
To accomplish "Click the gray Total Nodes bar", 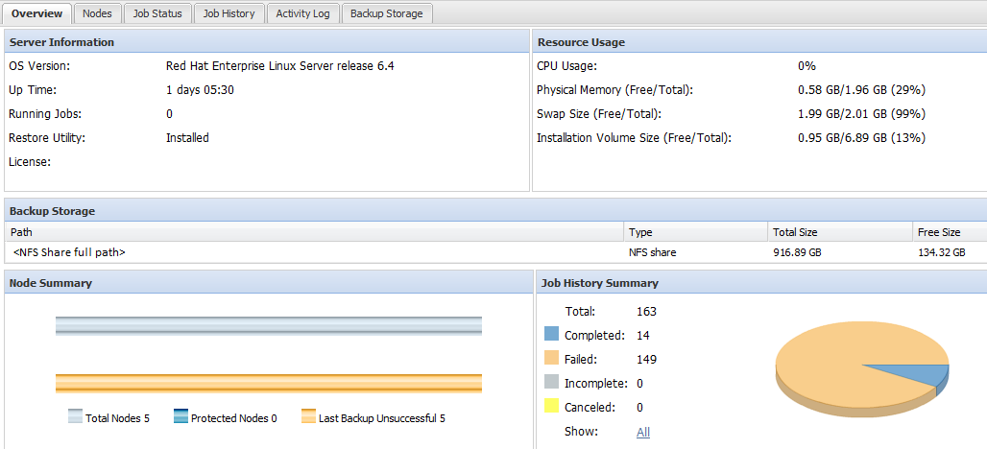I will pyautogui.click(x=269, y=326).
